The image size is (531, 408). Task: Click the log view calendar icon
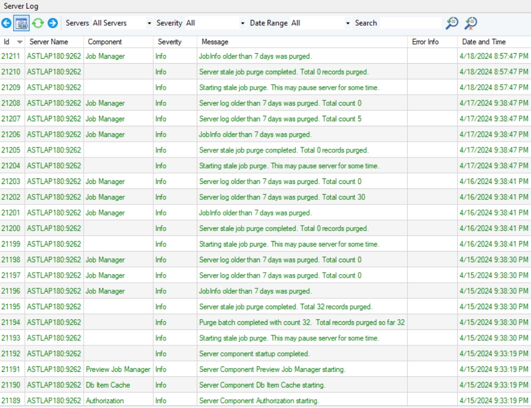tap(22, 23)
